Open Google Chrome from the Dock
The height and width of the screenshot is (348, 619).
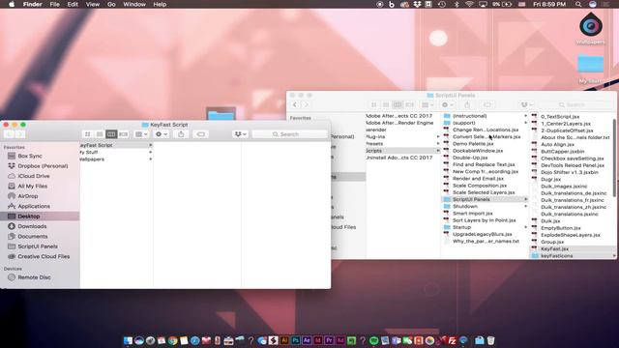click(172, 340)
